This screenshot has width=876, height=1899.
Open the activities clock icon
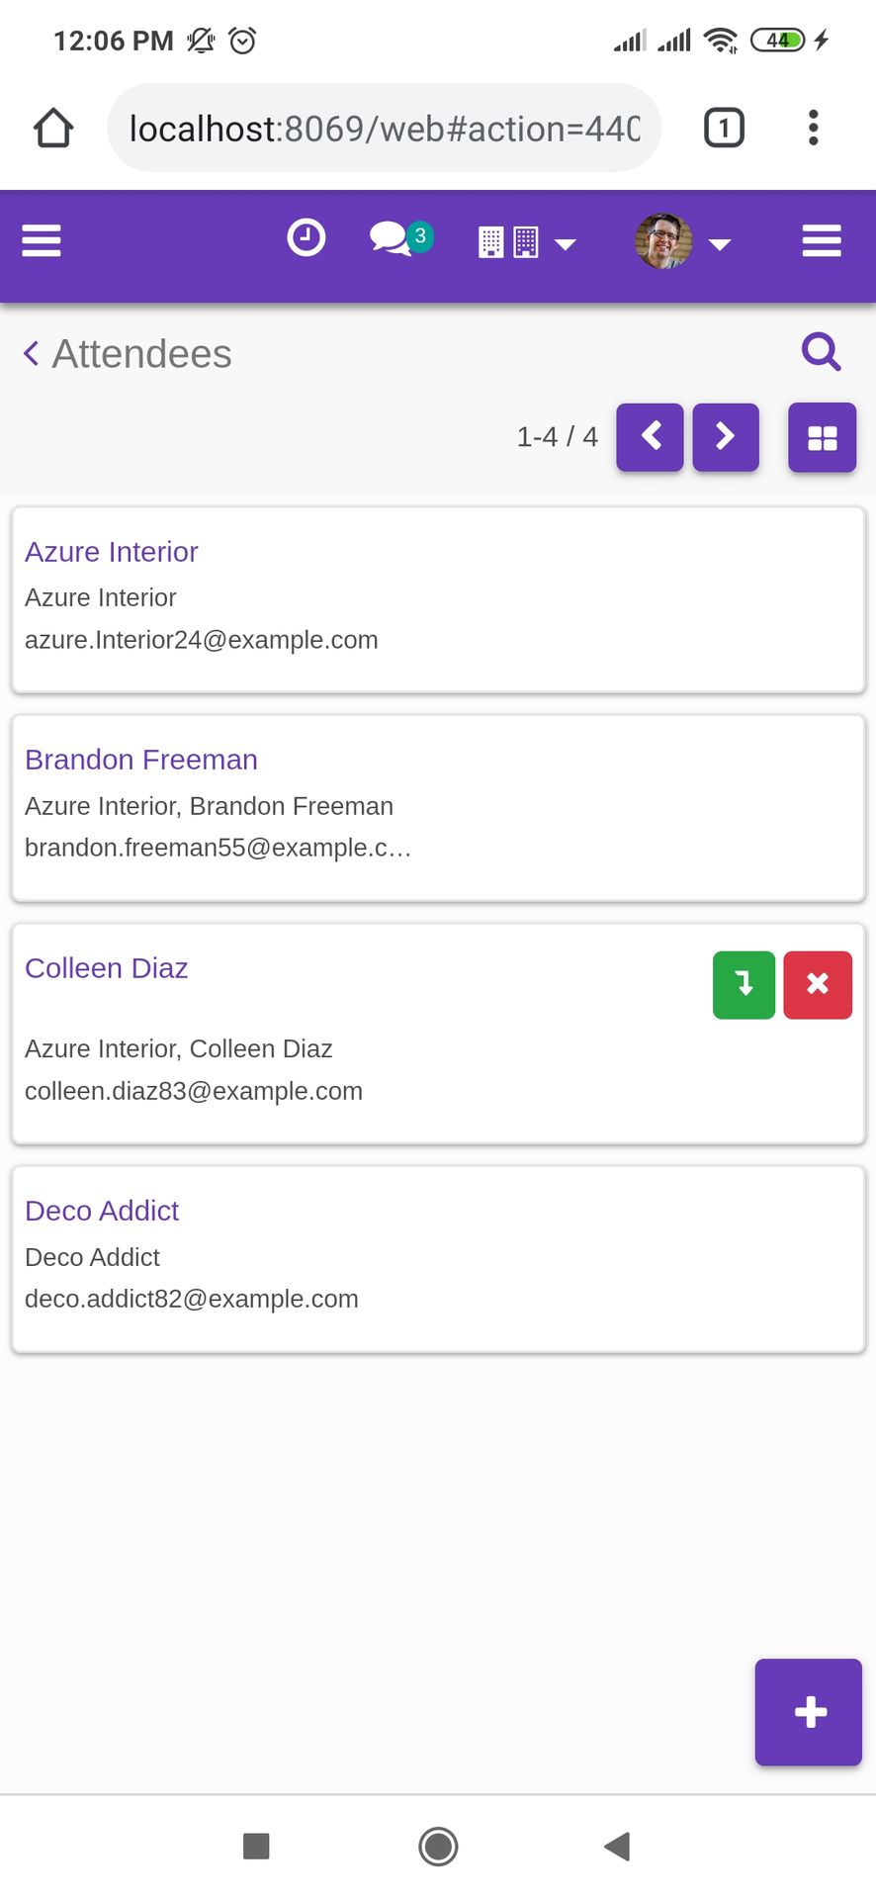tap(306, 238)
